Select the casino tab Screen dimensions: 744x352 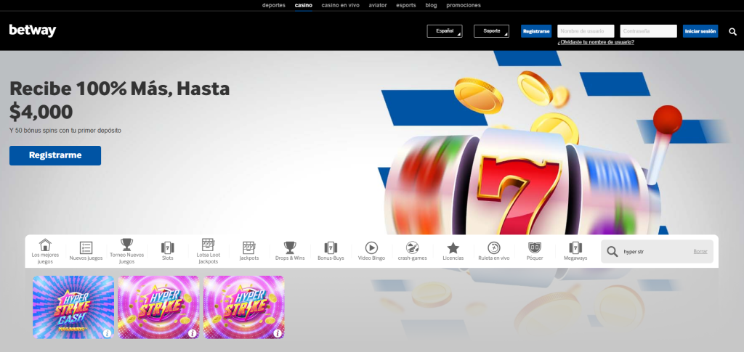pos(304,5)
